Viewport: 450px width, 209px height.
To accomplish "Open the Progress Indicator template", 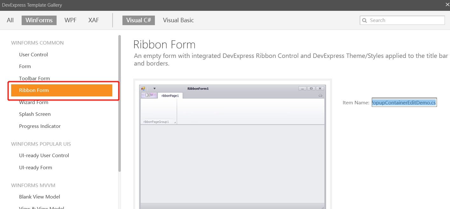I will coord(40,126).
